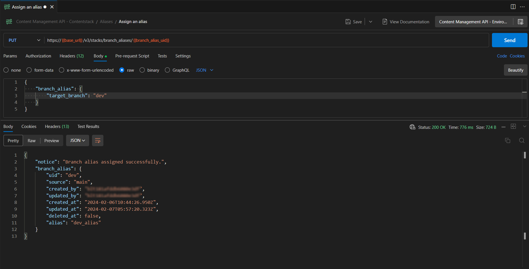Open the response JSON format dropdown
Image resolution: width=529 pixels, height=269 pixels.
(x=77, y=140)
